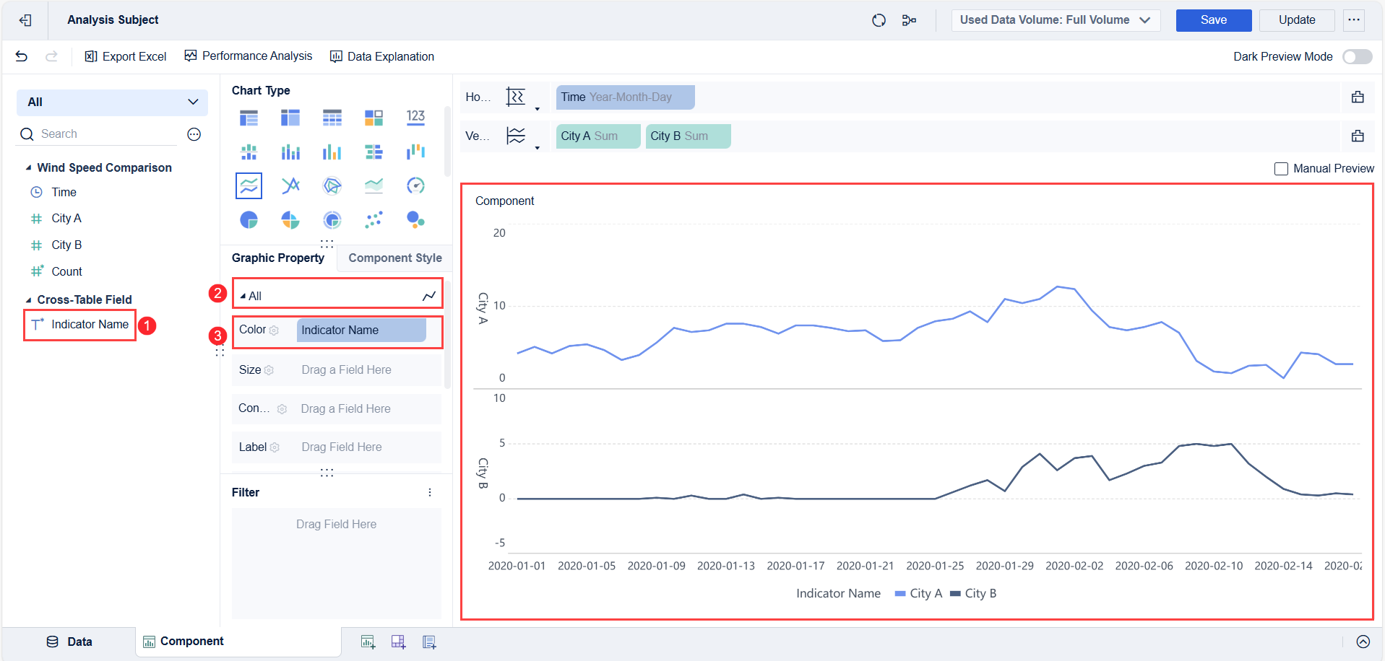Screen dimensions: 1385x661
Task: Click City A legend color swatch
Action: click(899, 594)
